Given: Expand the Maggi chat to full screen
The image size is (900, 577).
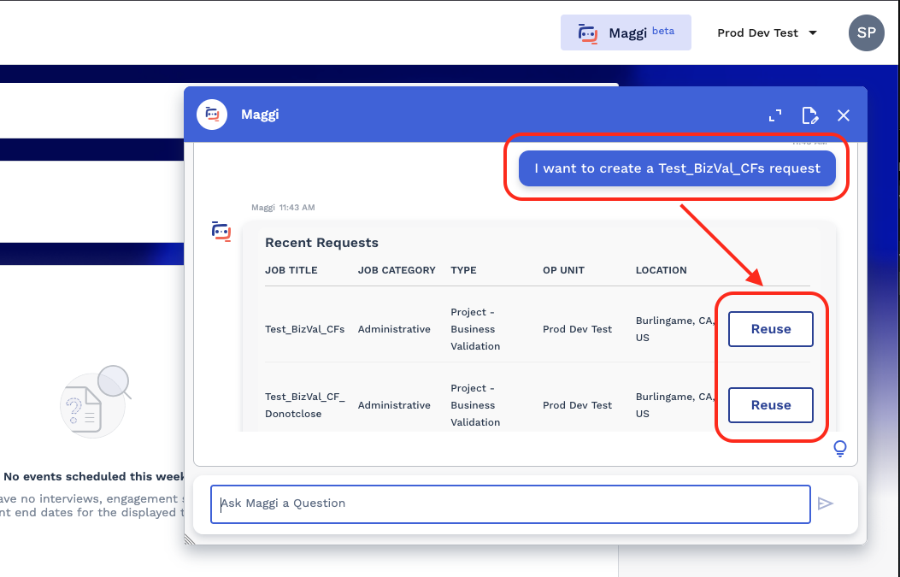Looking at the screenshot, I should coord(775,115).
